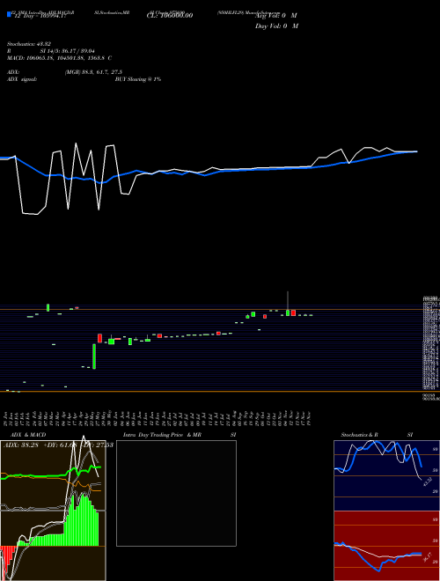The height and width of the screenshot is (581, 440).
Task: Click the ADX (MGR) 38.3, 61.7, 27.5 values
Action: tap(93, 72)
